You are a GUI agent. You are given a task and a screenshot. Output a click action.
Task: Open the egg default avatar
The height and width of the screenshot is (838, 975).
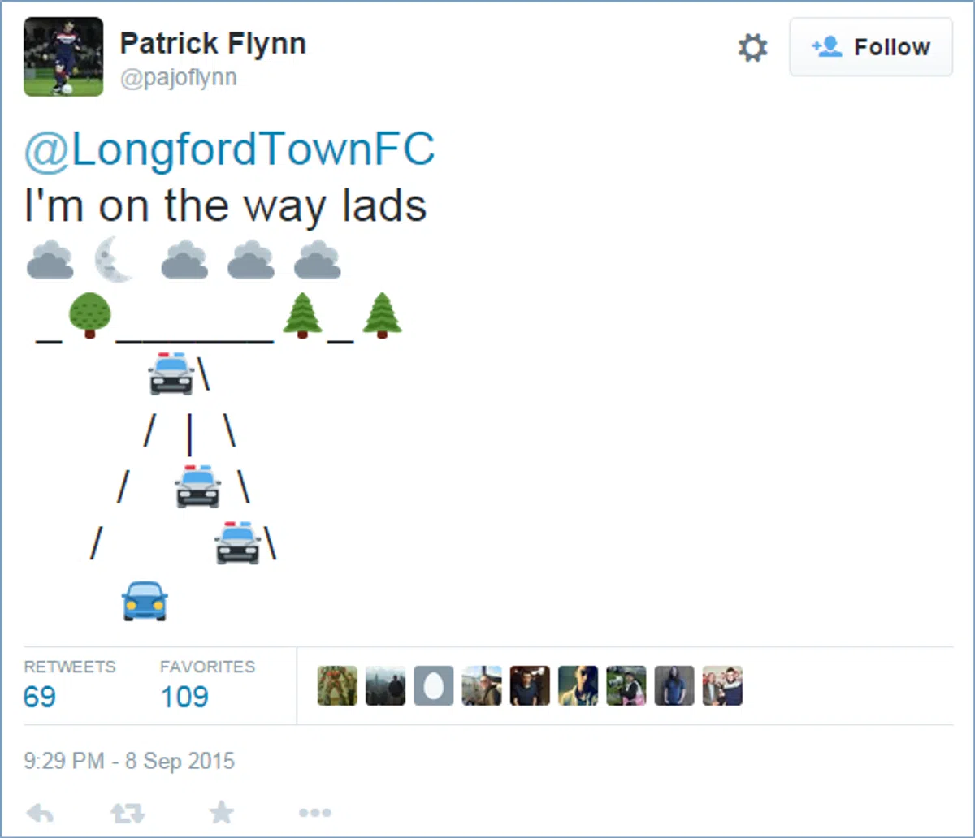coord(434,686)
